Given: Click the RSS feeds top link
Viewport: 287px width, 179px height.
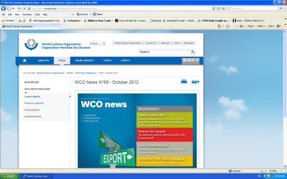Looking at the screenshot, I should click(x=189, y=43).
